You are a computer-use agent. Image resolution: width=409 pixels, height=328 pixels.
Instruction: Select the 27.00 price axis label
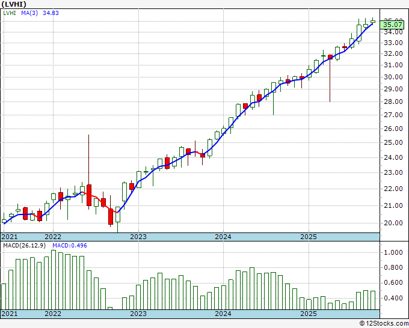coord(393,115)
